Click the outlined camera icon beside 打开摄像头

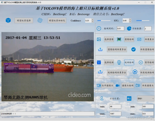[99, 85]
